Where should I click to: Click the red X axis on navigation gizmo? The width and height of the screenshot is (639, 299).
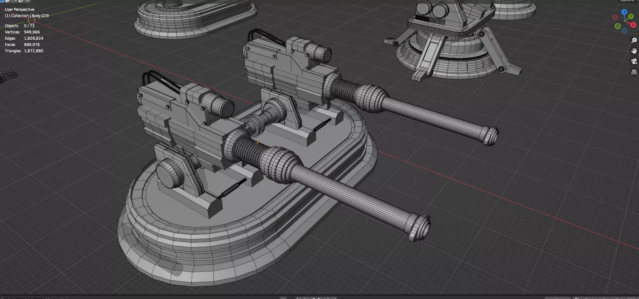[633, 24]
